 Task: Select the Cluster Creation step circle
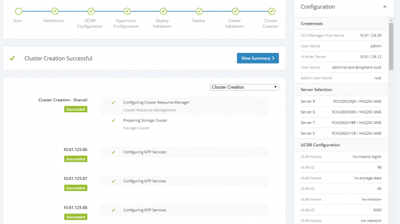[272, 11]
